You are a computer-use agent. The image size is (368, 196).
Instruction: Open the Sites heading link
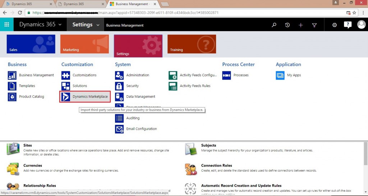coord(27,145)
